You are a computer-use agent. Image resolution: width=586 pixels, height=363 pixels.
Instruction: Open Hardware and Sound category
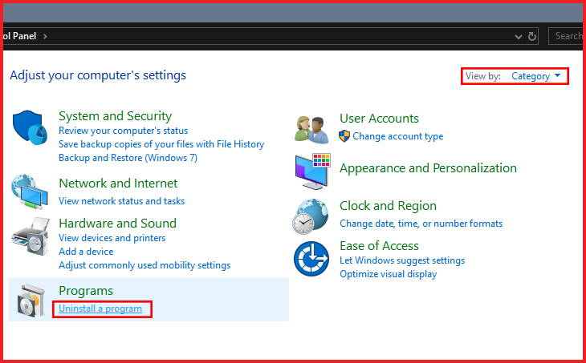tap(118, 223)
